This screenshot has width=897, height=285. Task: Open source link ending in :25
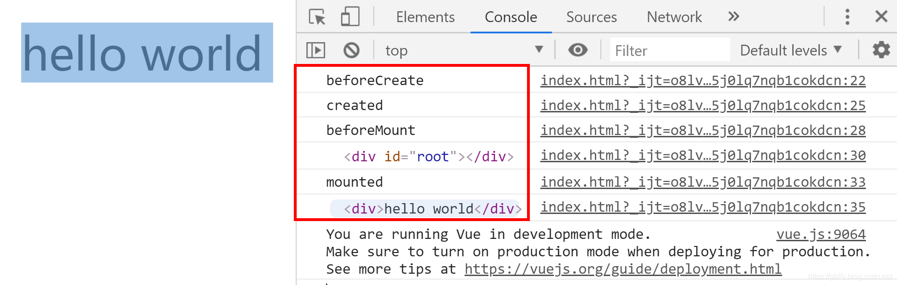coord(703,105)
